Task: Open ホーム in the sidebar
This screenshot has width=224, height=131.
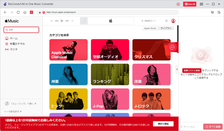Action: click(x=11, y=38)
